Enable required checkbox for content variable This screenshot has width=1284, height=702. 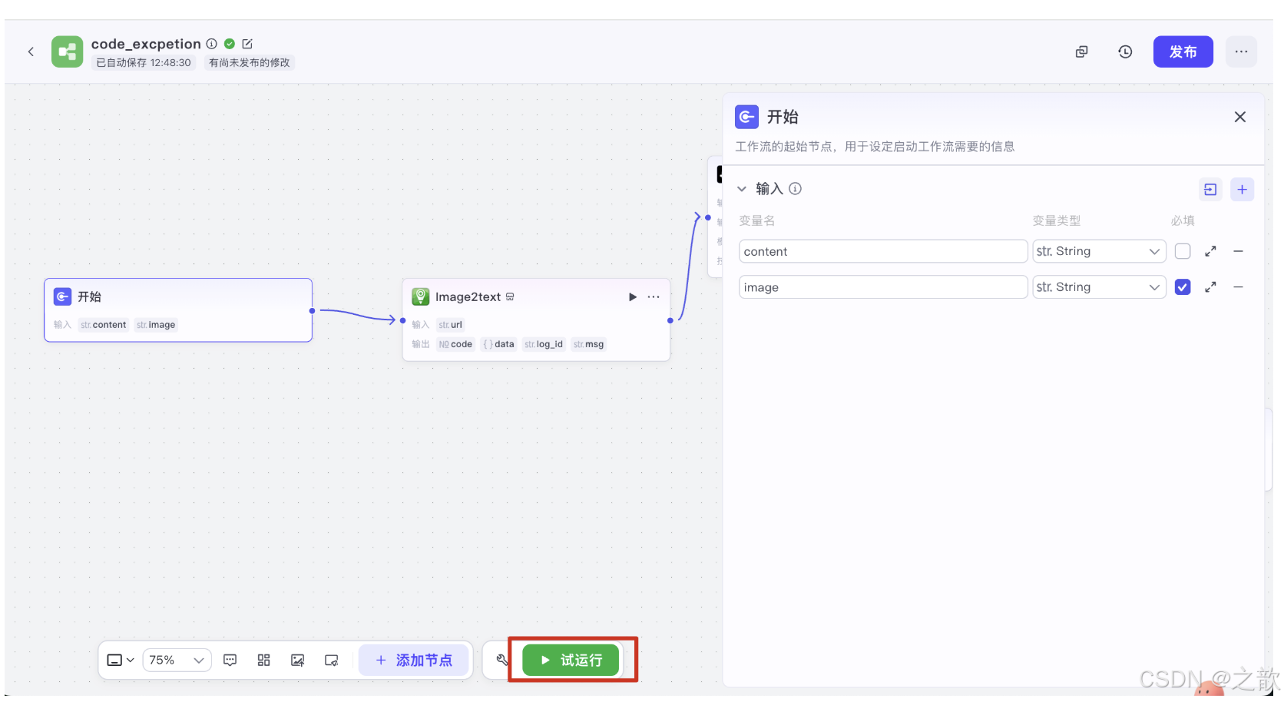[1183, 251]
